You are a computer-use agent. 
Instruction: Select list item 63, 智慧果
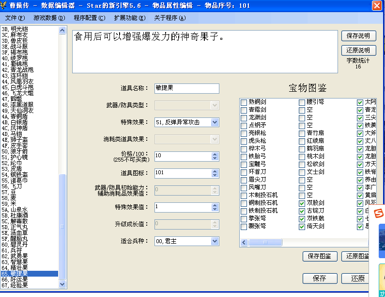click(x=30, y=262)
